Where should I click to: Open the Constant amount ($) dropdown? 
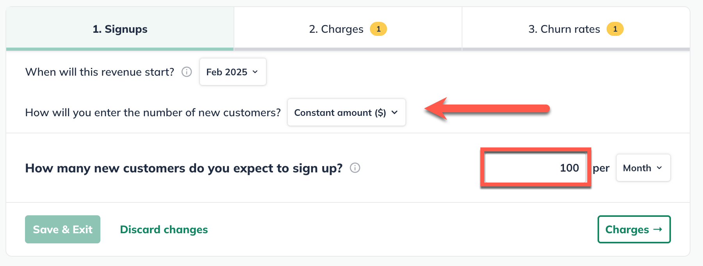pyautogui.click(x=346, y=112)
